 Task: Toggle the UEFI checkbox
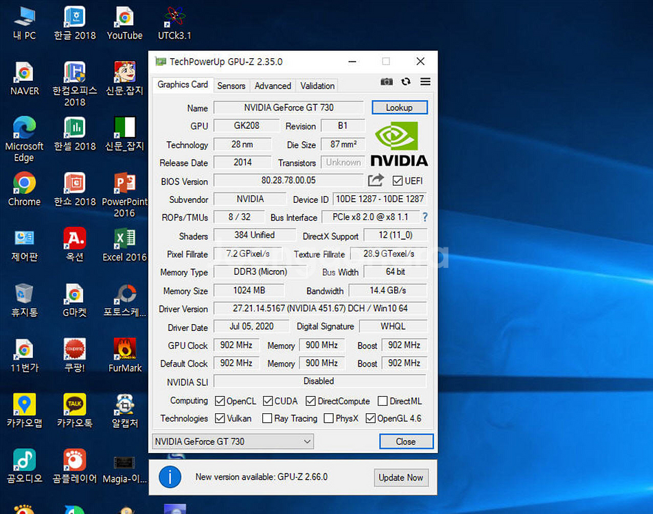pyautogui.click(x=398, y=181)
